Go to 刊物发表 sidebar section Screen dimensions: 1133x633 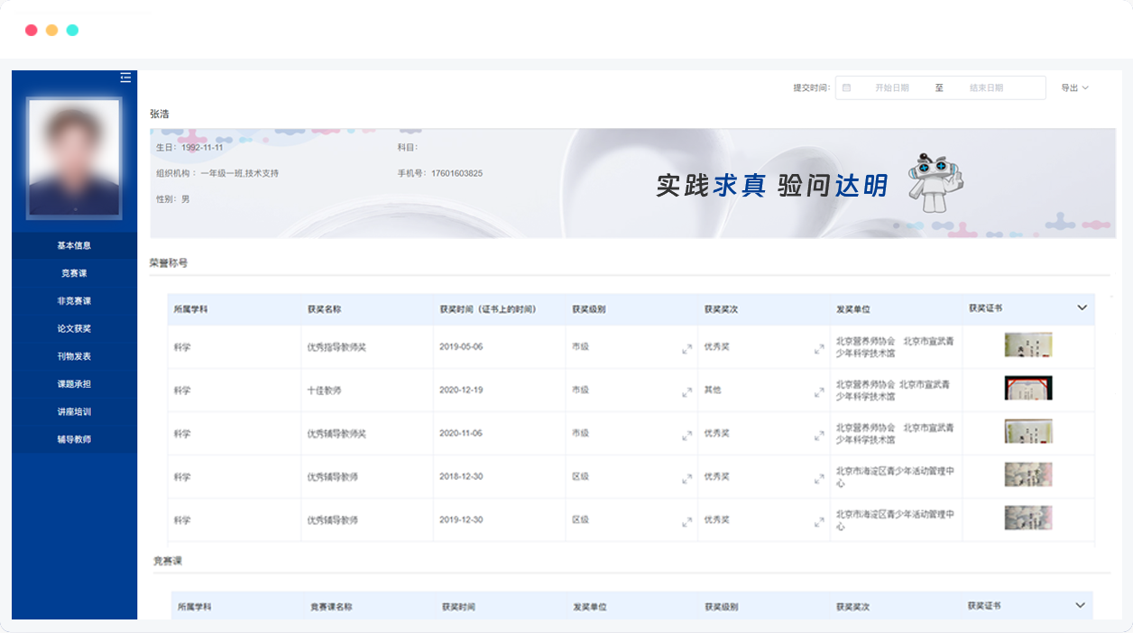point(74,356)
